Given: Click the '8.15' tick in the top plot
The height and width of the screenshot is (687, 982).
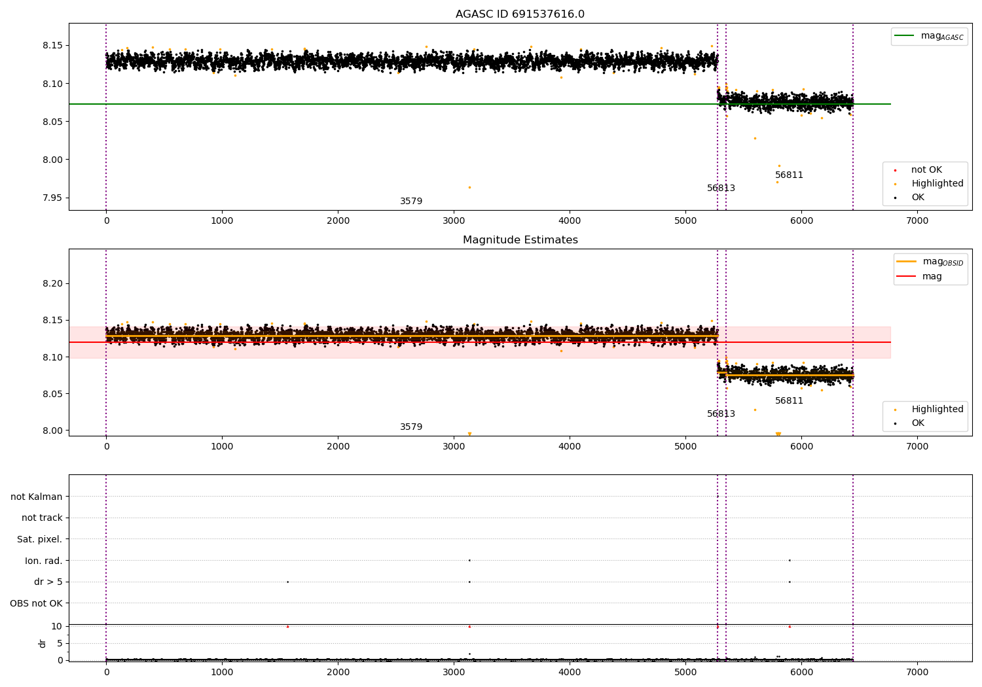Looking at the screenshot, I should tap(52, 46).
